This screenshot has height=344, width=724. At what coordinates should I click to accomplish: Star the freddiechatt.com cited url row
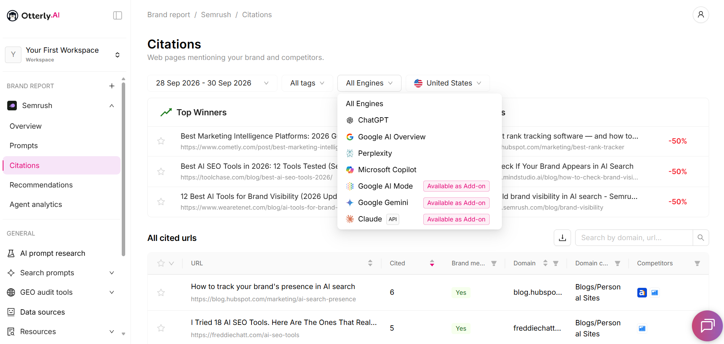coord(161,328)
